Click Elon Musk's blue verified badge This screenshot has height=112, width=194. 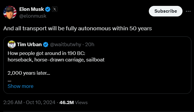(x=48, y=9)
